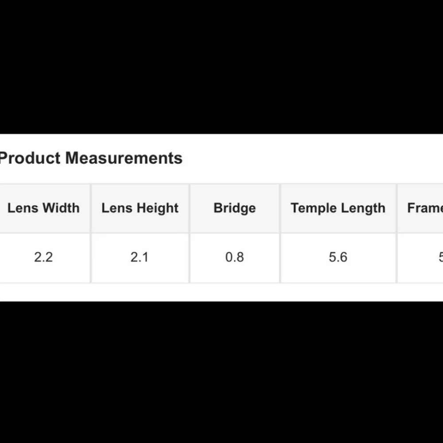Click empty white space right of the heading
443x443 pixels.
click(311, 158)
